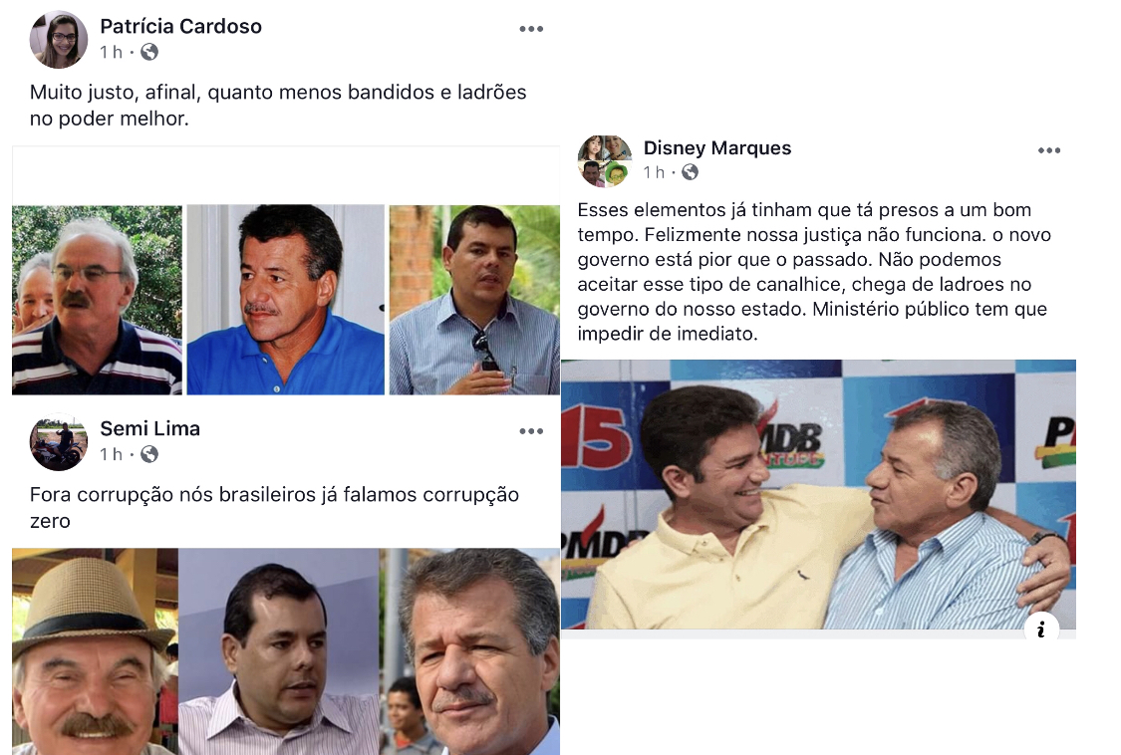
Task: Open Patrícia Cardoso's profile picture
Action: coord(59,39)
